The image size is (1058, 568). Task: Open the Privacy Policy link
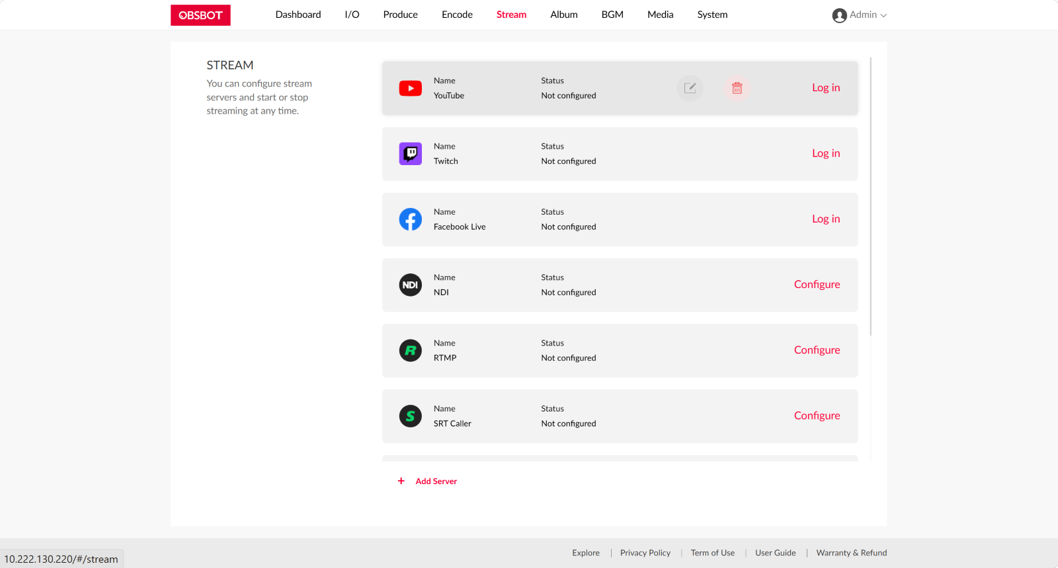coord(645,553)
